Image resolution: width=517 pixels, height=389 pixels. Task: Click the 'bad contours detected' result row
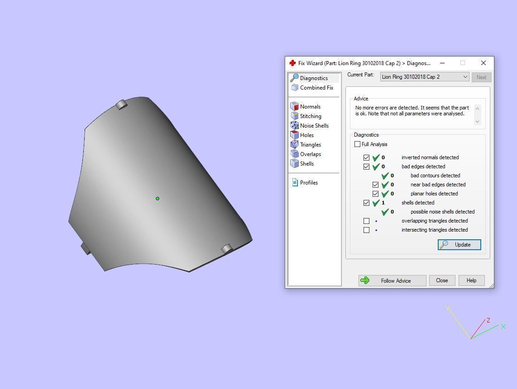(x=421, y=176)
